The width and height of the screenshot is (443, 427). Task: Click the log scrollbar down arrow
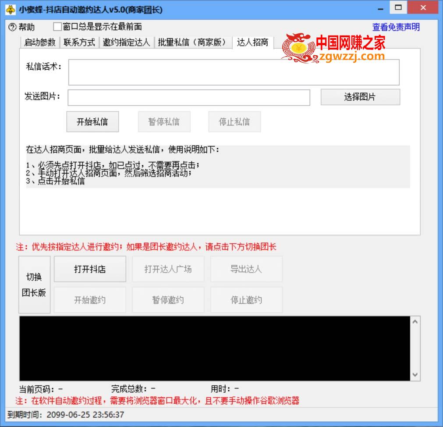pyautogui.click(x=415, y=375)
